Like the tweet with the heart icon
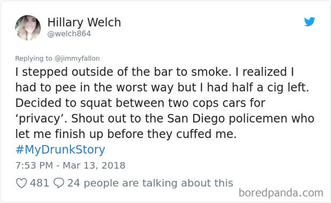The image size is (331, 203). tap(21, 183)
